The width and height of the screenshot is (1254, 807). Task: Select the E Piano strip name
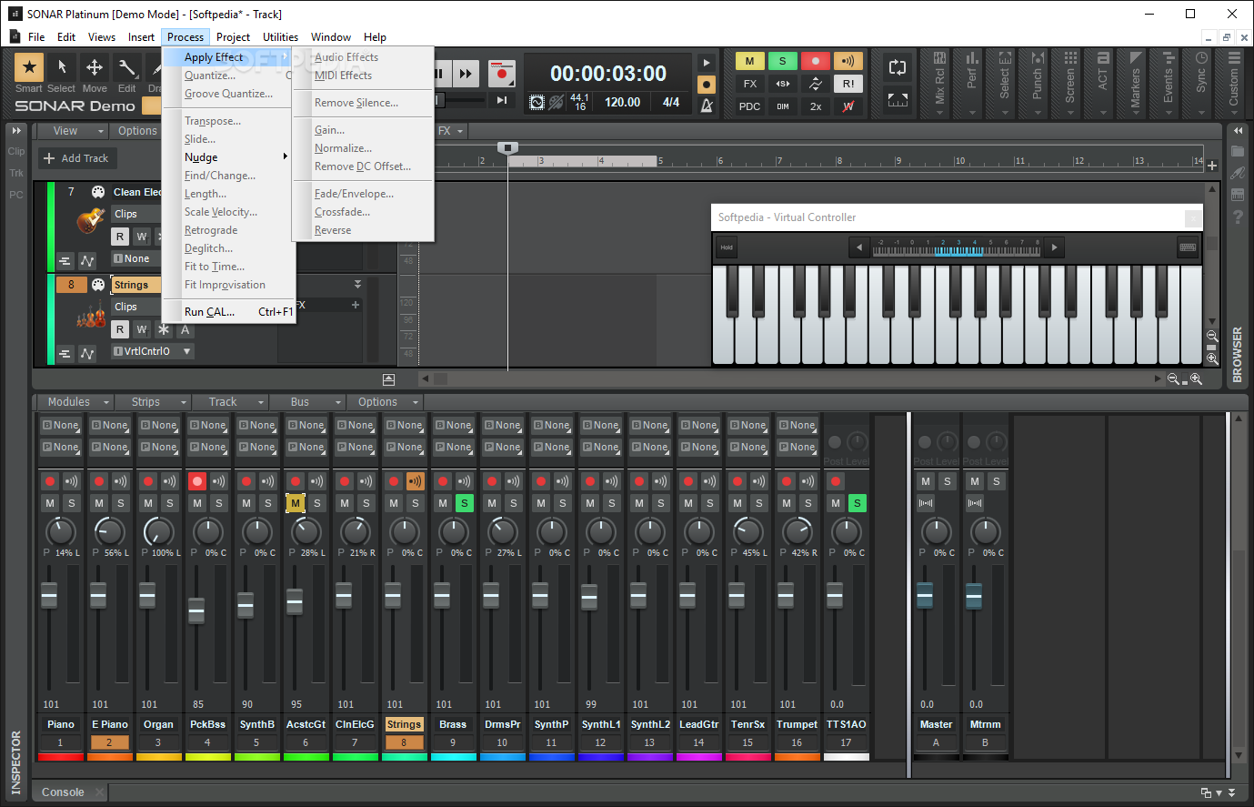tap(109, 724)
